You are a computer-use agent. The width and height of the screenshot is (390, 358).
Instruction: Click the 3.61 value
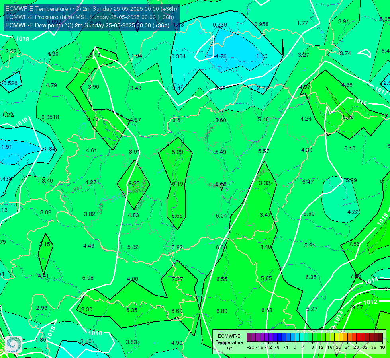(178, 120)
